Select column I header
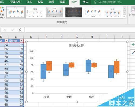The height and width of the screenshot is (107, 135). [107, 37]
